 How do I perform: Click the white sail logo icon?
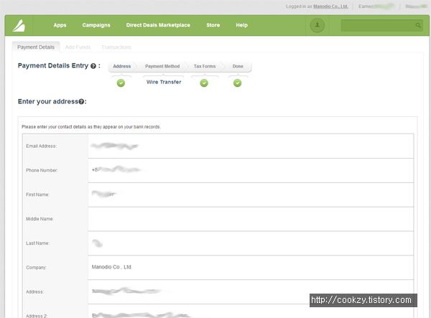[19, 26]
